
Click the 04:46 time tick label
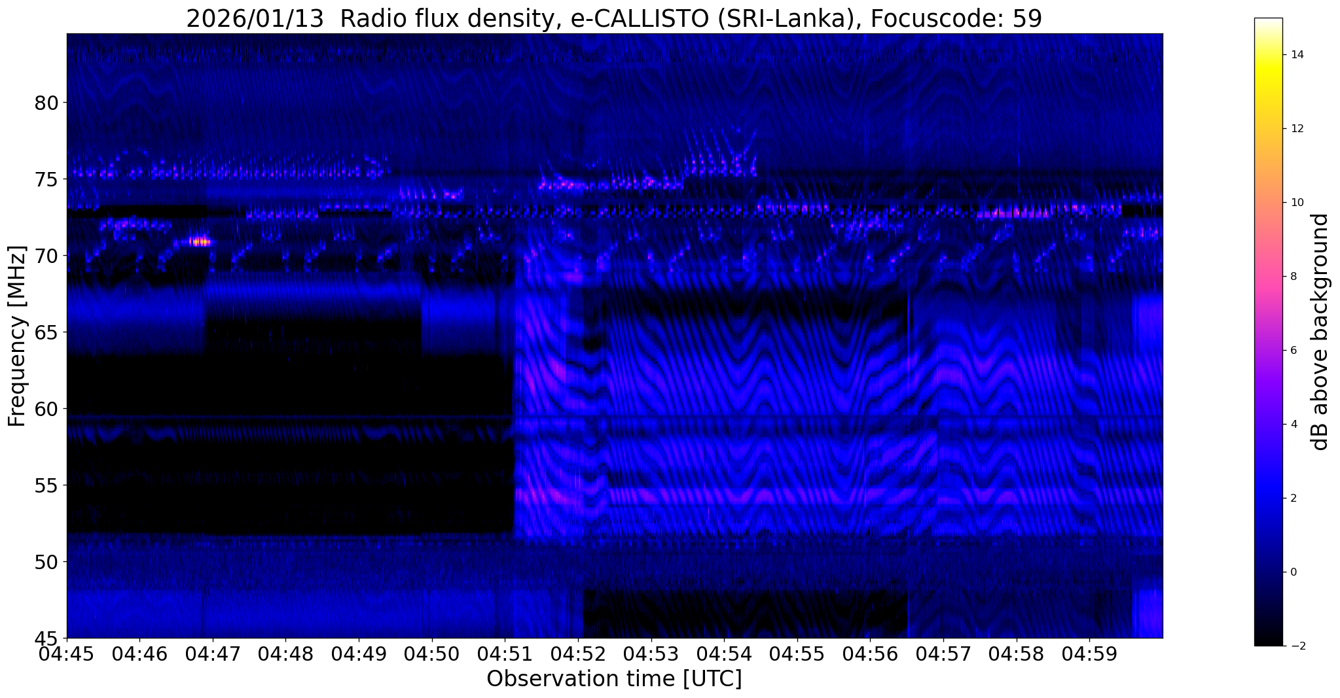tap(140, 654)
